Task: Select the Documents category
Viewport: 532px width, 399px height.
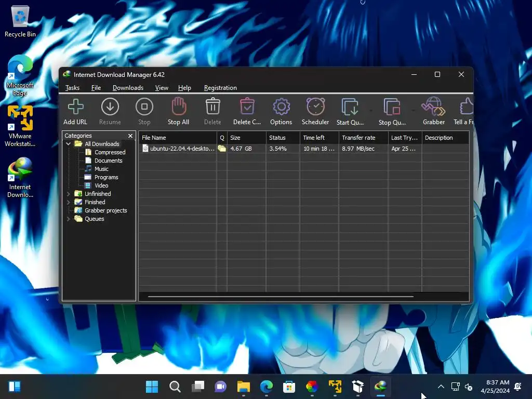Action: pos(108,161)
